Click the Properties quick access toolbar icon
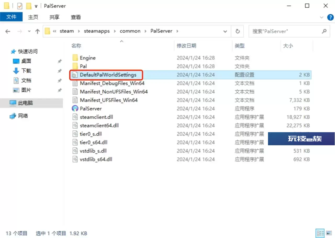335x238 pixels. click(x=20, y=6)
